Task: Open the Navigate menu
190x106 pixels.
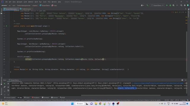Action: pos(20,2)
